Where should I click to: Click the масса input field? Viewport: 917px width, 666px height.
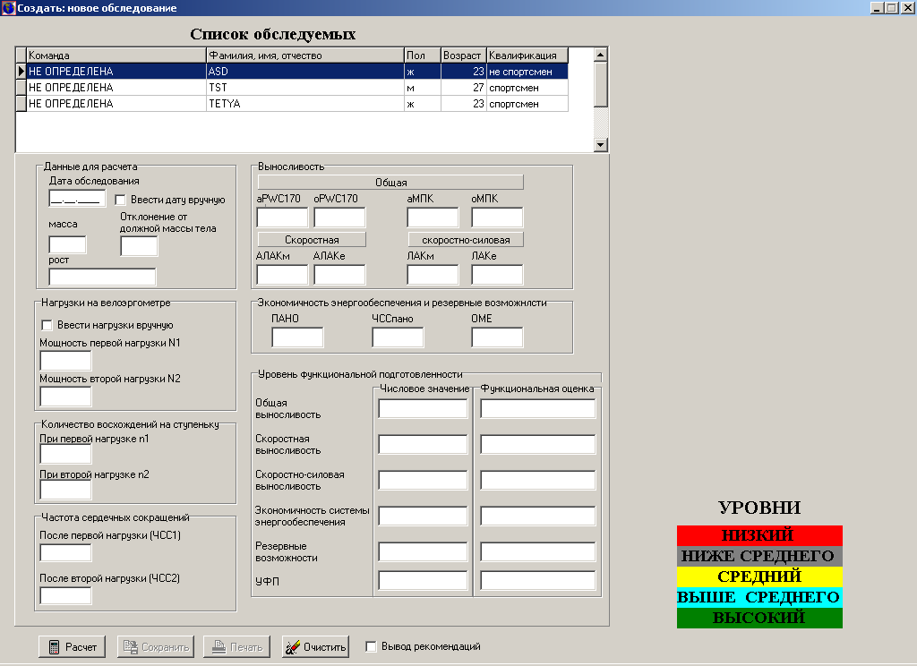[68, 245]
